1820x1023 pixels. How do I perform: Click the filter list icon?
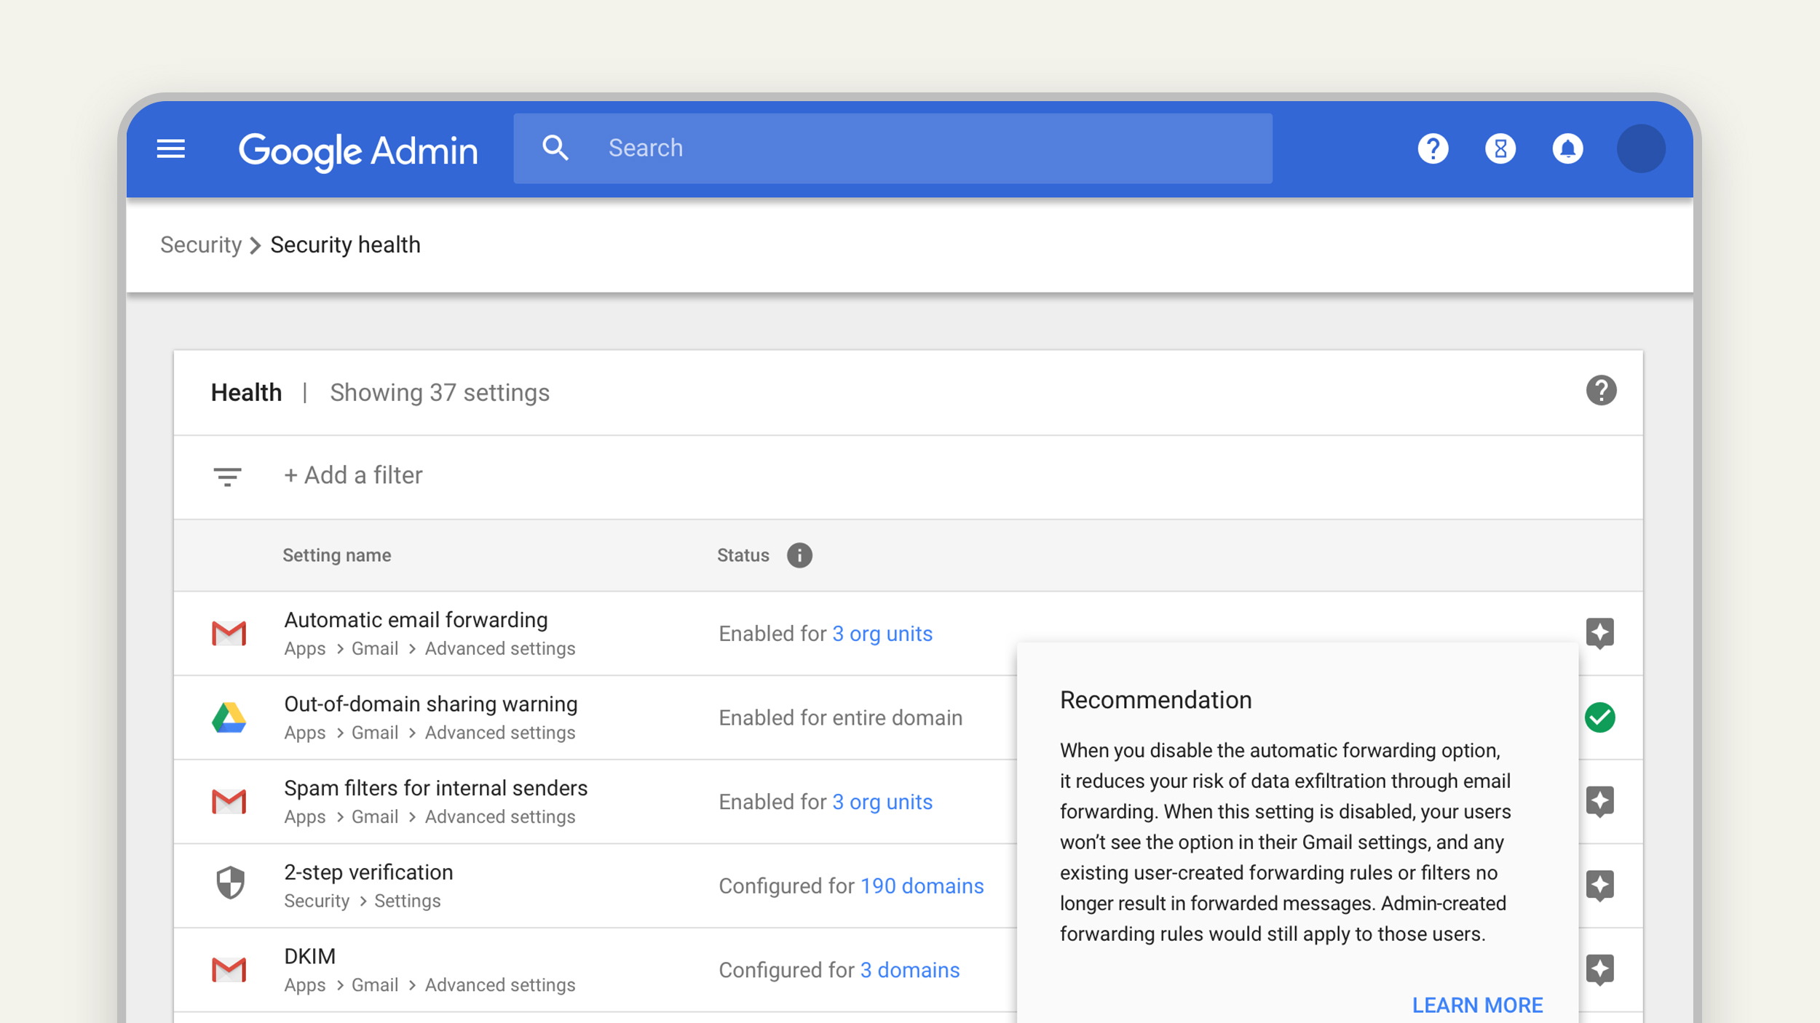pos(227,477)
